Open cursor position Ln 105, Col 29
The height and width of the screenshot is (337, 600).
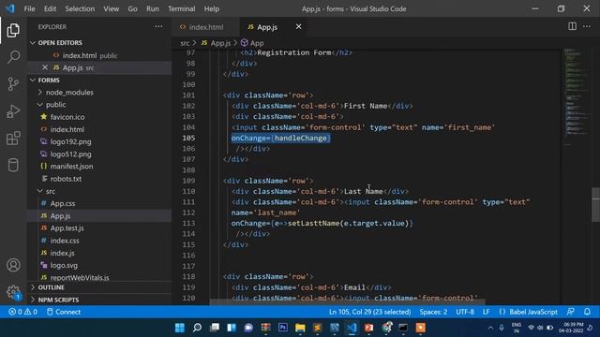click(369, 312)
